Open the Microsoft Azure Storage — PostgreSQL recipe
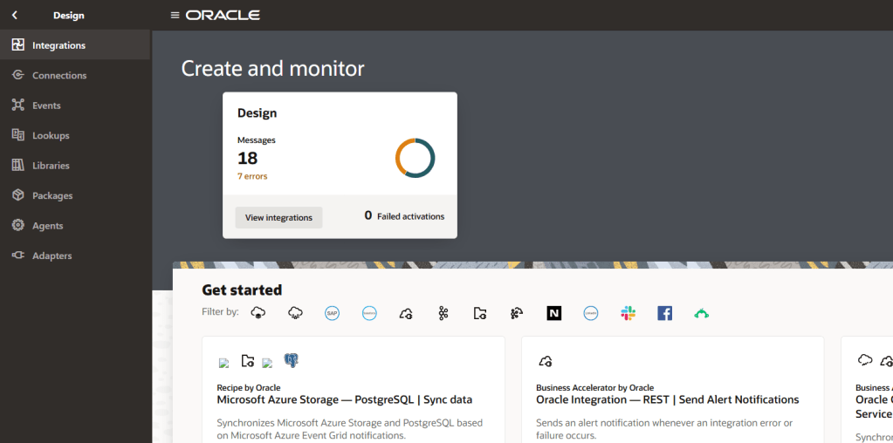The image size is (893, 443). coord(344,399)
